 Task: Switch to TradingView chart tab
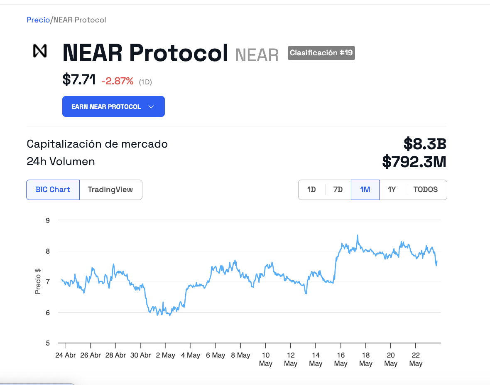(110, 190)
